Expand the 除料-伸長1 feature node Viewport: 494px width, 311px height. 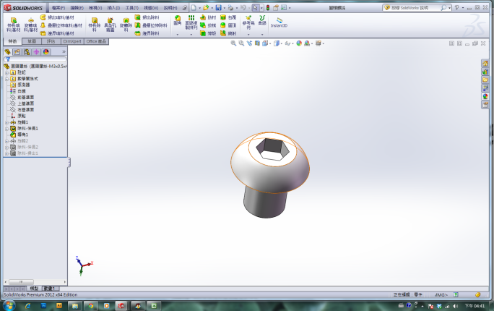point(6,128)
